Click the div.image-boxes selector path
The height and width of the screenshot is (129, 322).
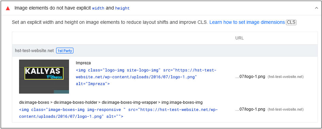point(111,102)
